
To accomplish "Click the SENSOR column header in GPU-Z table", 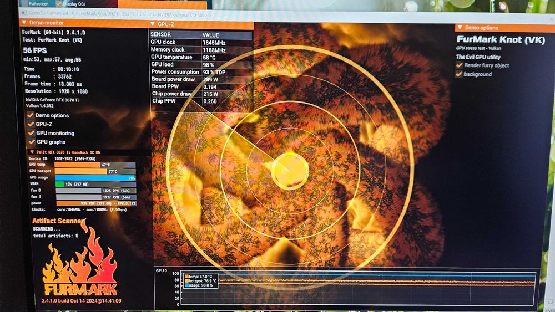I will click(160, 34).
